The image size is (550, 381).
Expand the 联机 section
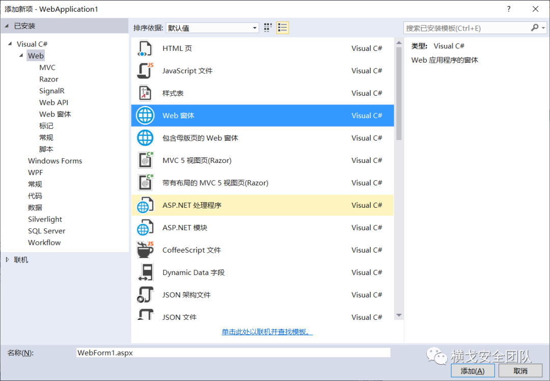tap(7, 260)
